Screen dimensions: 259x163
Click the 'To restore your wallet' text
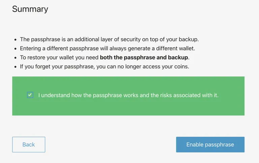[x=59, y=57]
